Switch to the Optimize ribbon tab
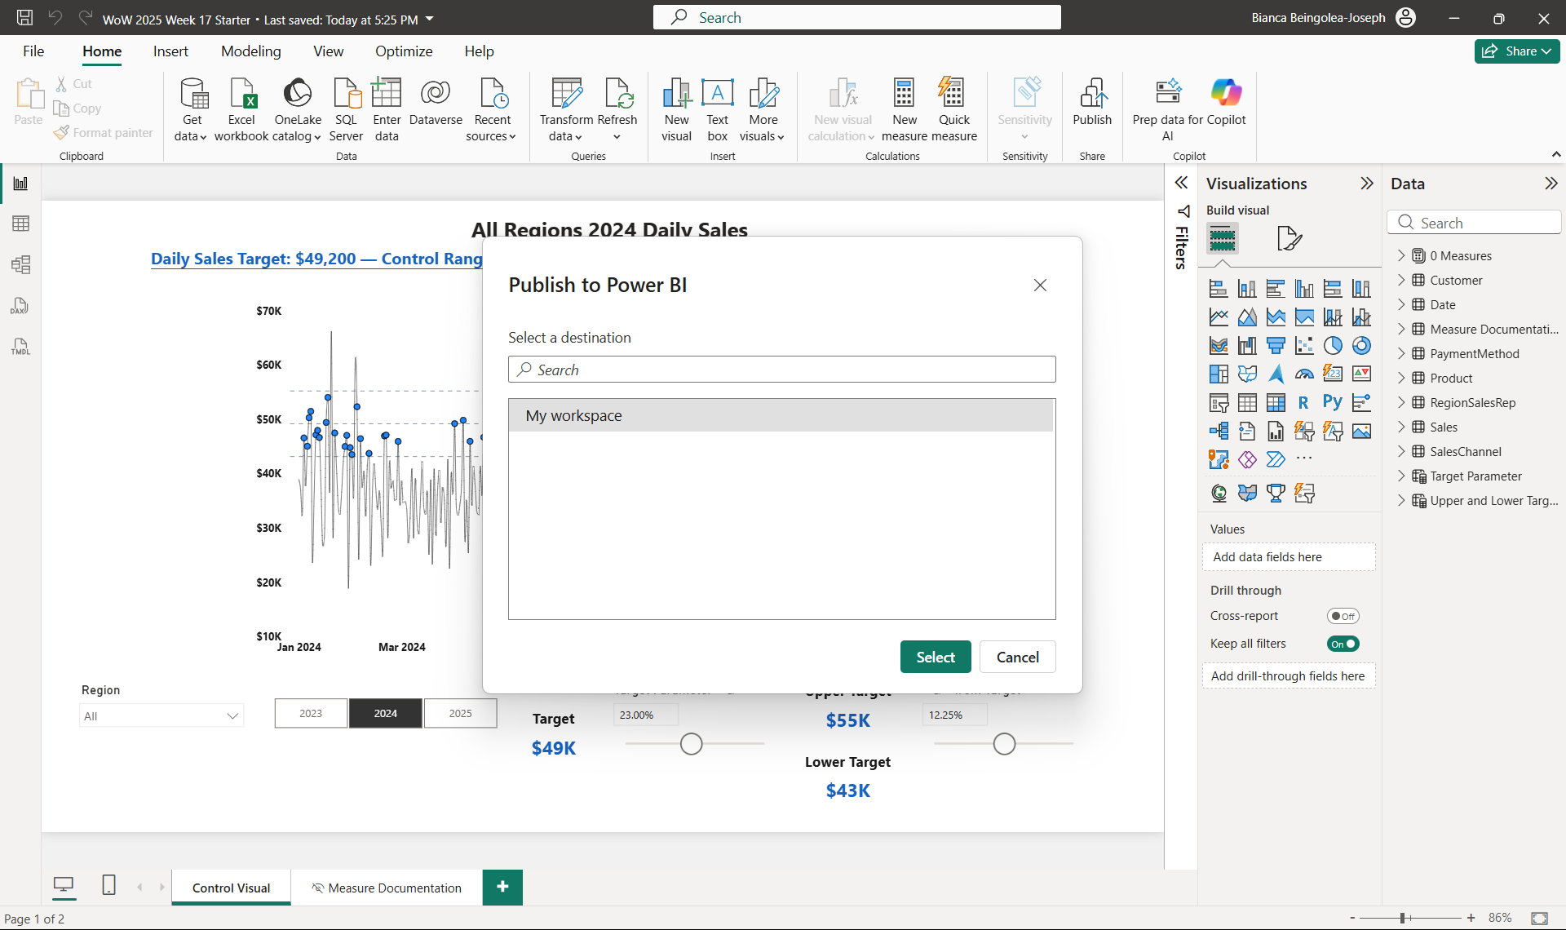 (404, 51)
